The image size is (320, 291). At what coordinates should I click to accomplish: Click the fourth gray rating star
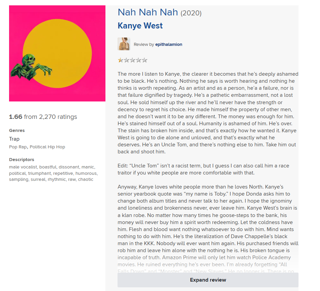[138, 60]
